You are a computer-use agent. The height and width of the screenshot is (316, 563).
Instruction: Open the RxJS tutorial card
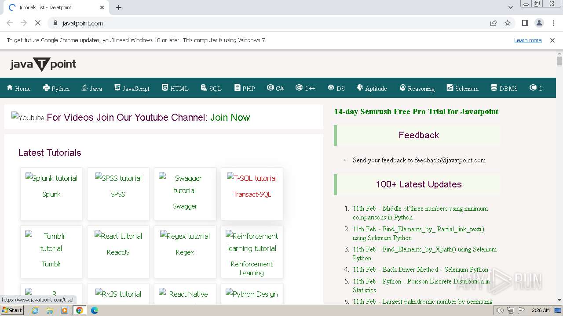point(118,294)
